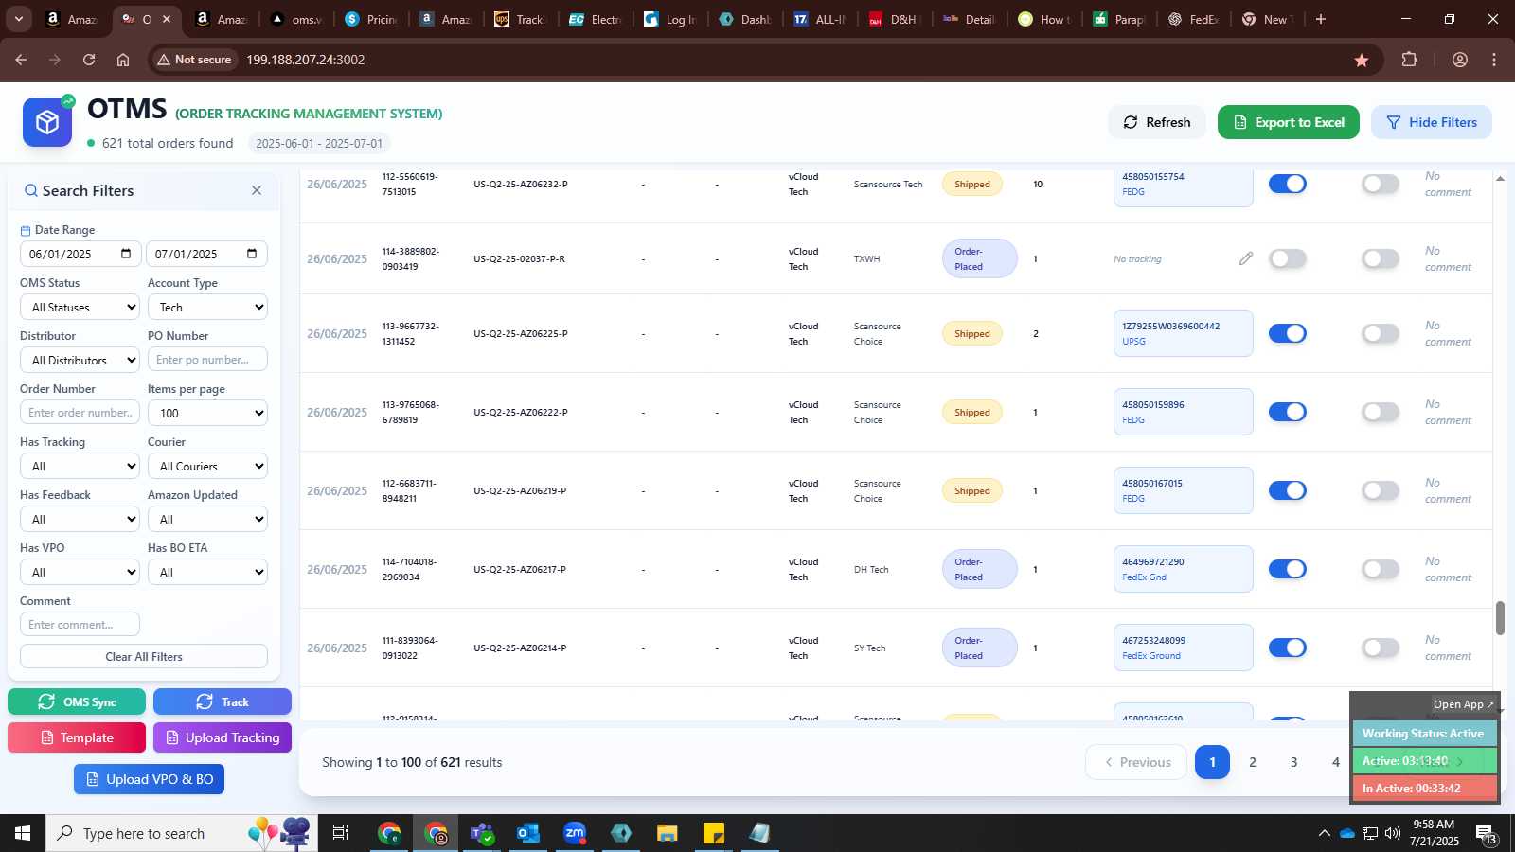
Task: Open the Has VPO dropdown
Action: [x=80, y=572]
